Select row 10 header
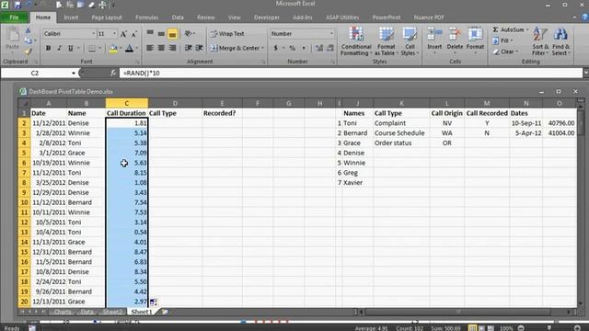Viewport: 589px width, 331px height. pos(24,202)
